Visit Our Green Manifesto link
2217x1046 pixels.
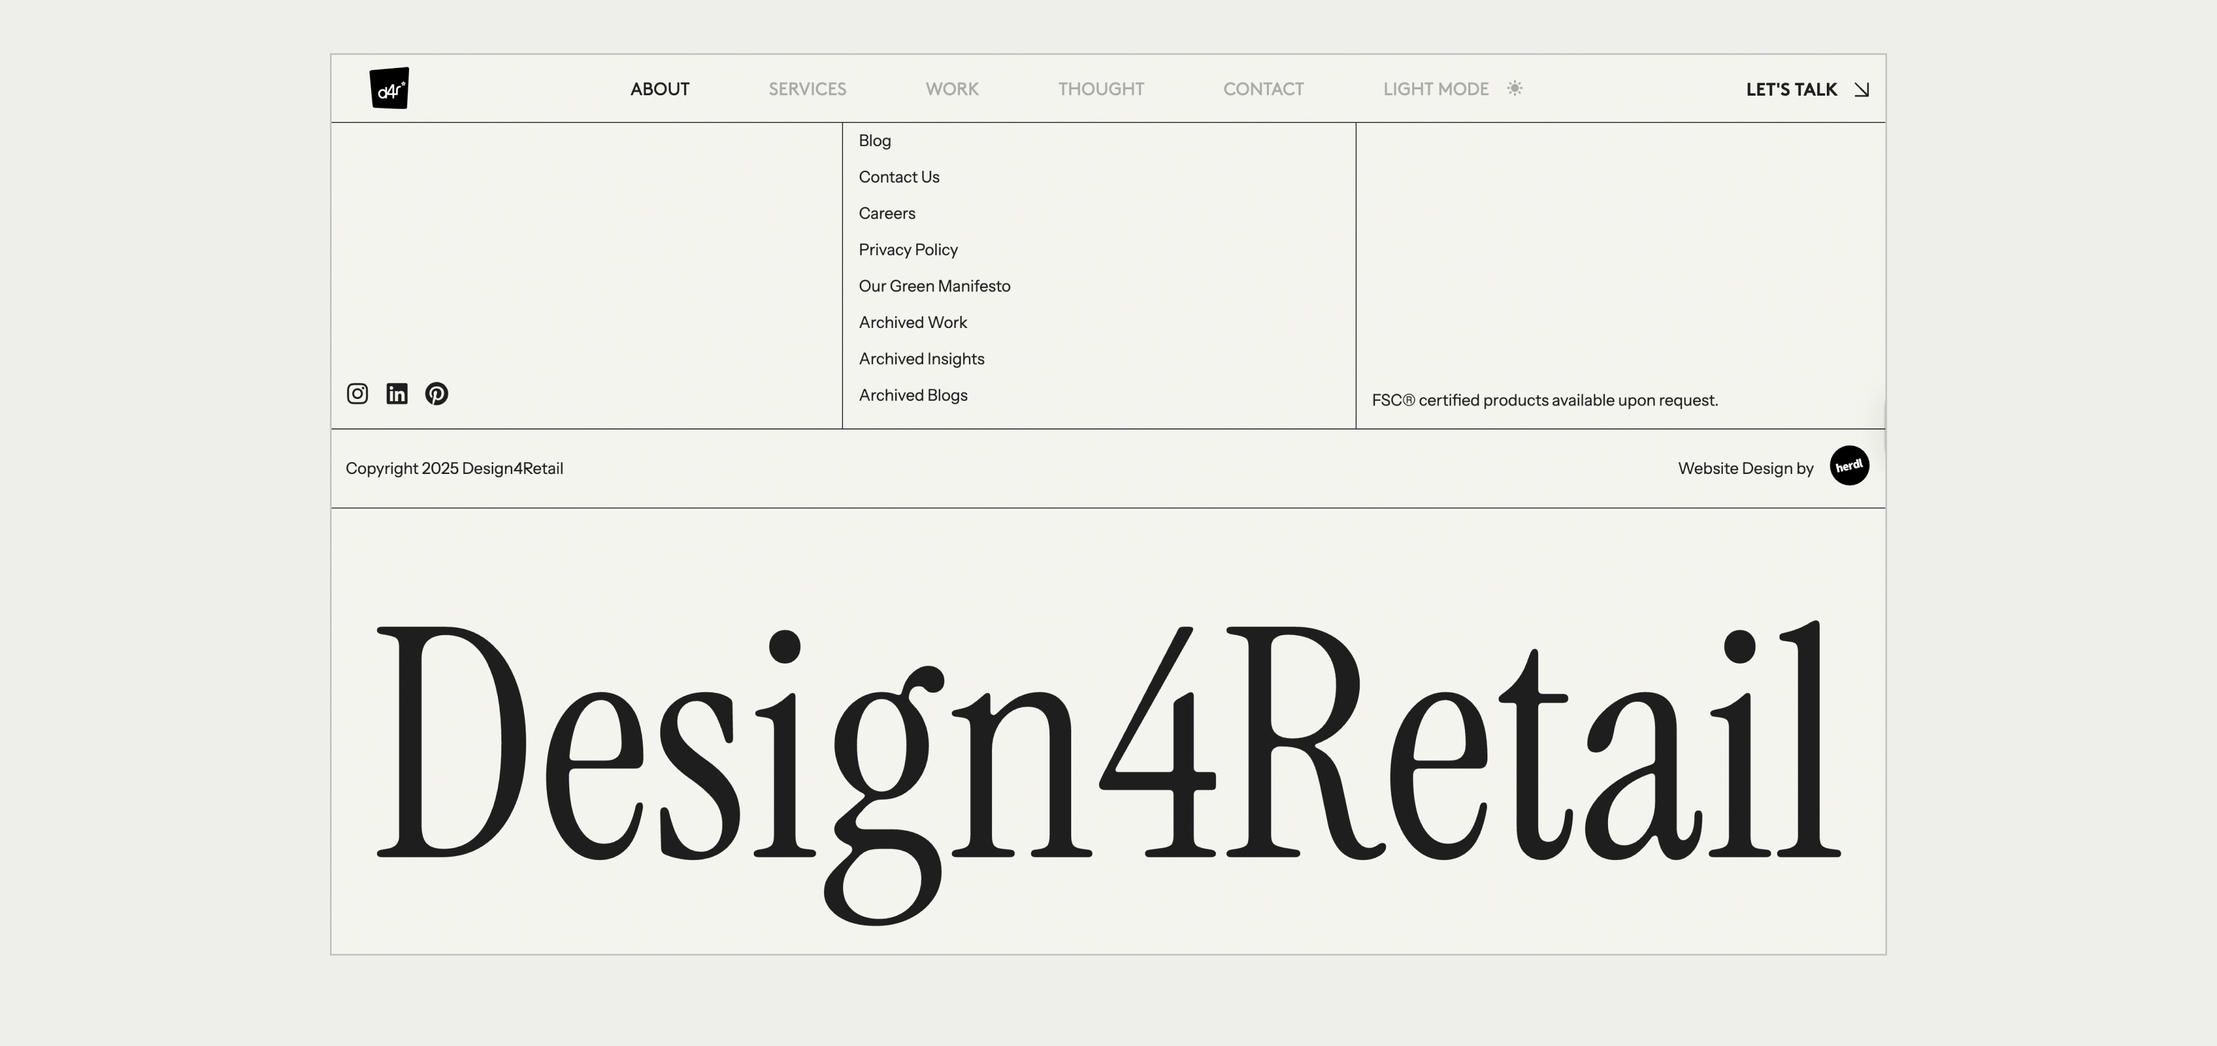tap(934, 287)
